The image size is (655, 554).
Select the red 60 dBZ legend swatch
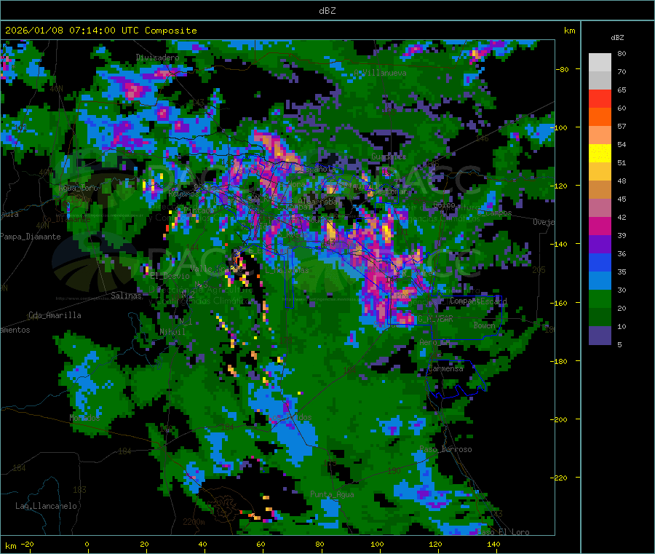point(600,98)
